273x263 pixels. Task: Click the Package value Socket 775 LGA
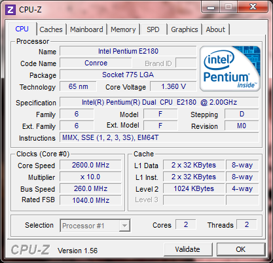click(128, 75)
